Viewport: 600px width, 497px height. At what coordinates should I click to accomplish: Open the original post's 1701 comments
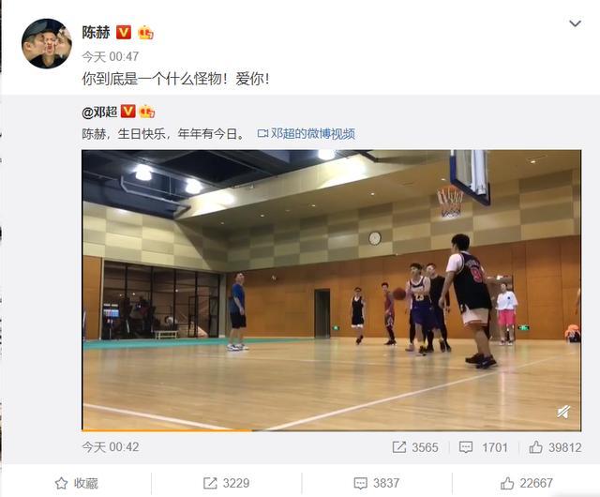(x=484, y=447)
